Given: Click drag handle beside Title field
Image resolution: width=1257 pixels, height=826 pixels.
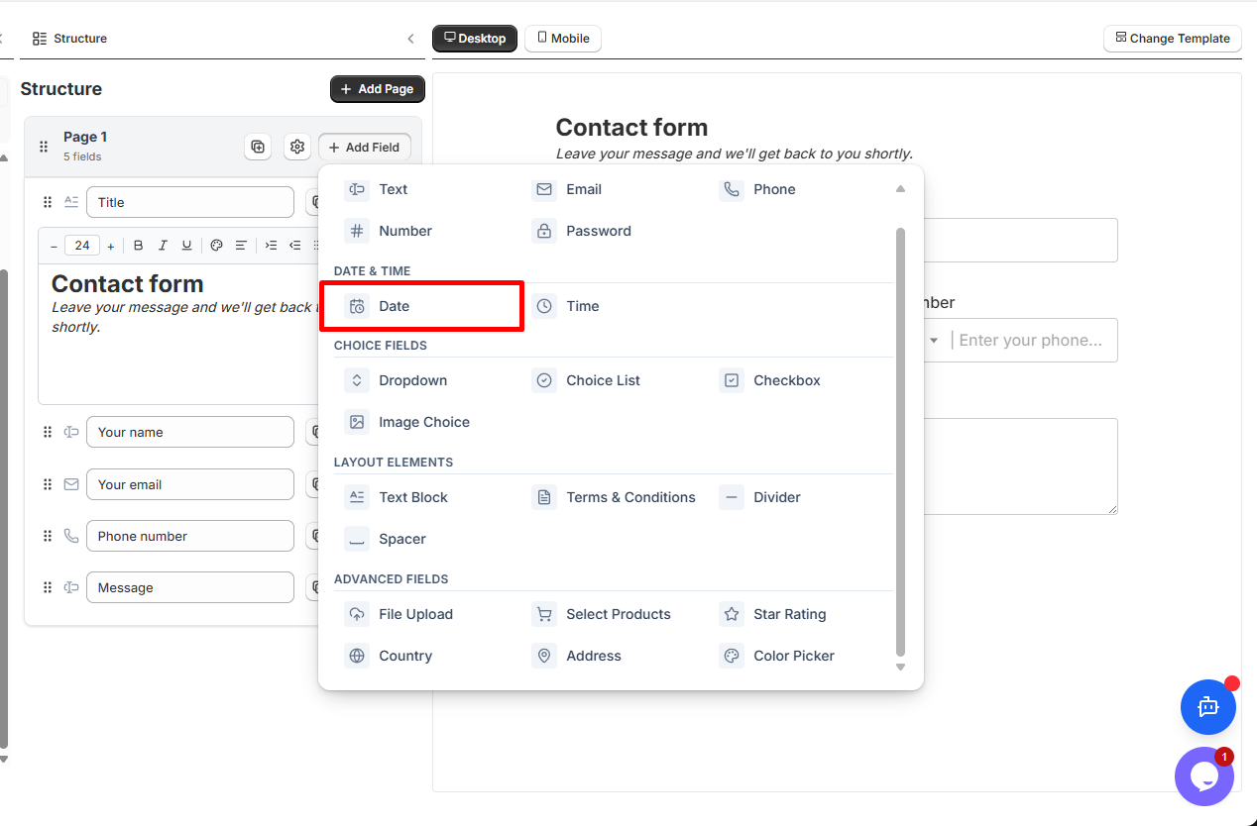Looking at the screenshot, I should [48, 202].
